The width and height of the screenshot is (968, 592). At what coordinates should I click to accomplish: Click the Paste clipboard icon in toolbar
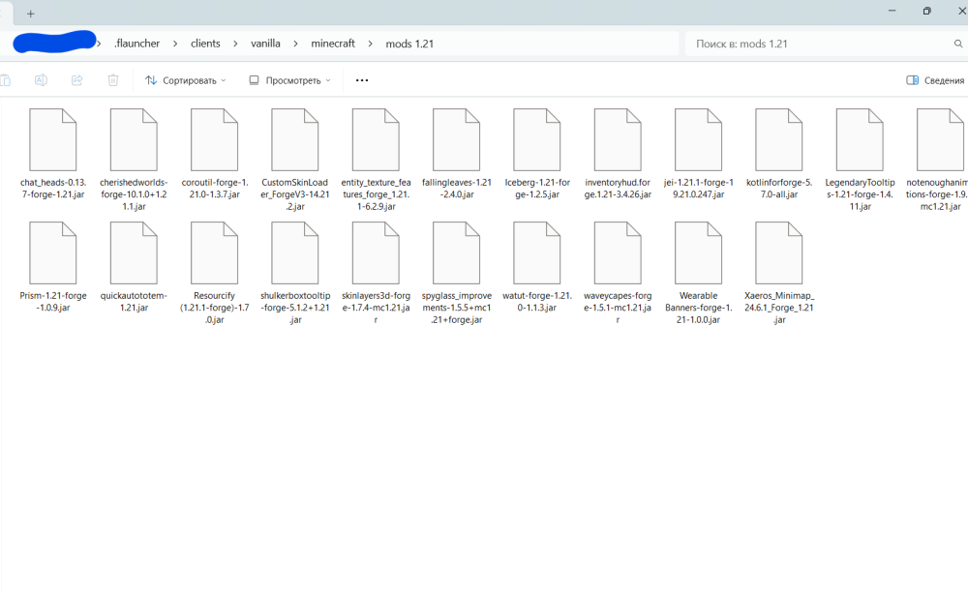click(x=5, y=80)
